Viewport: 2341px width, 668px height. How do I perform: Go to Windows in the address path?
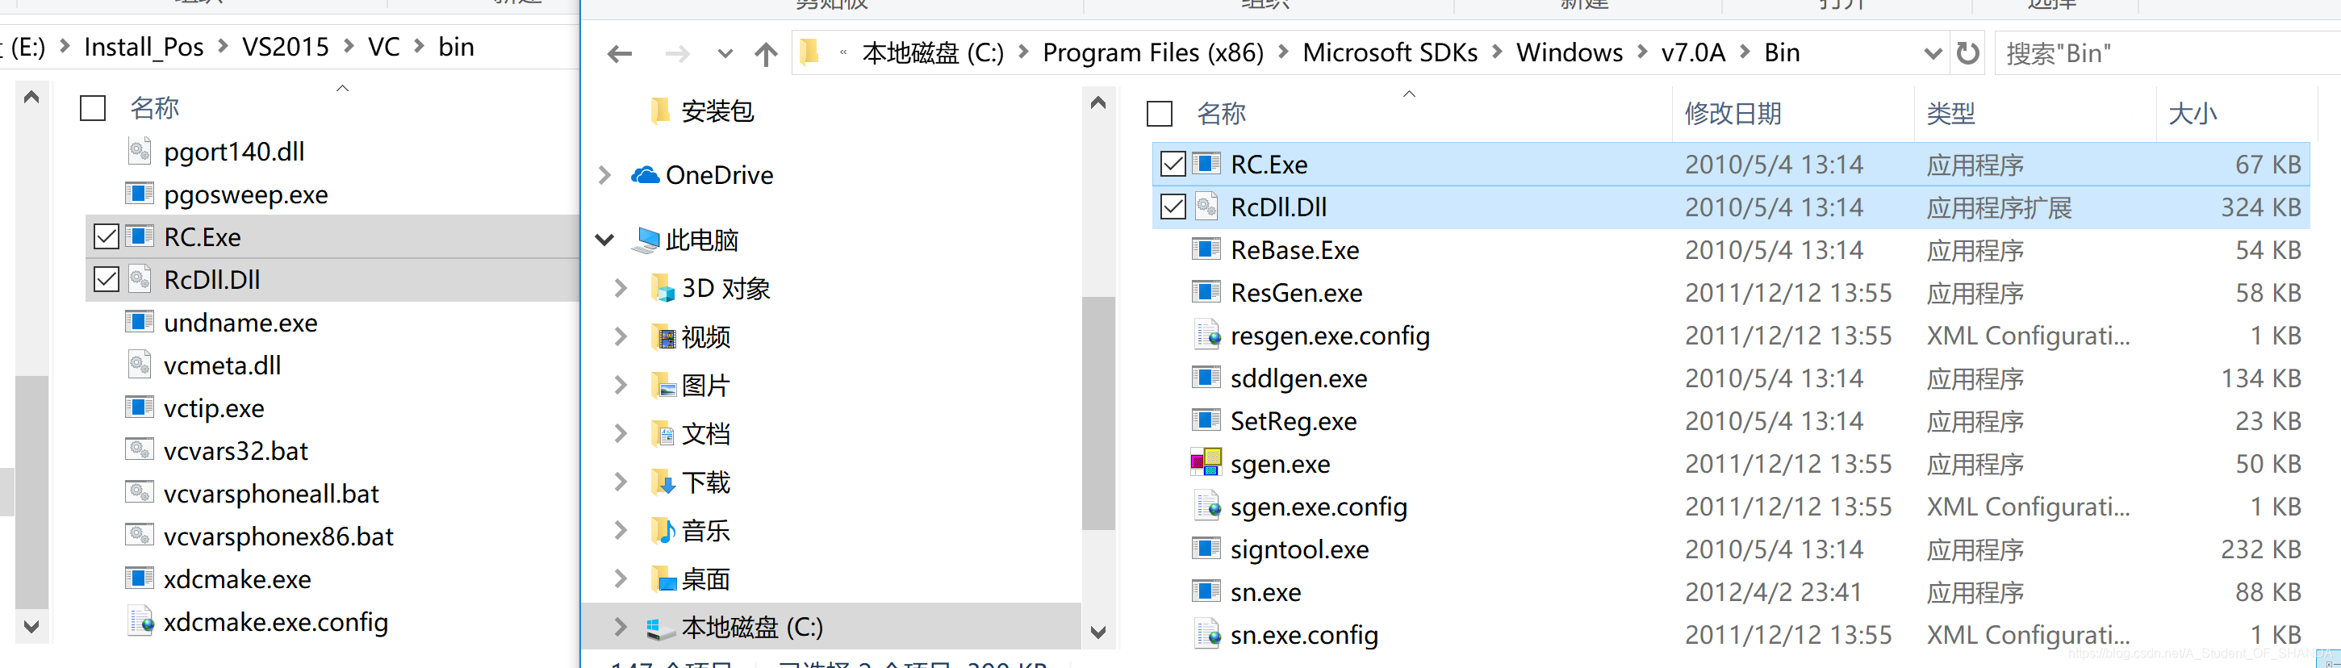coord(1570,52)
